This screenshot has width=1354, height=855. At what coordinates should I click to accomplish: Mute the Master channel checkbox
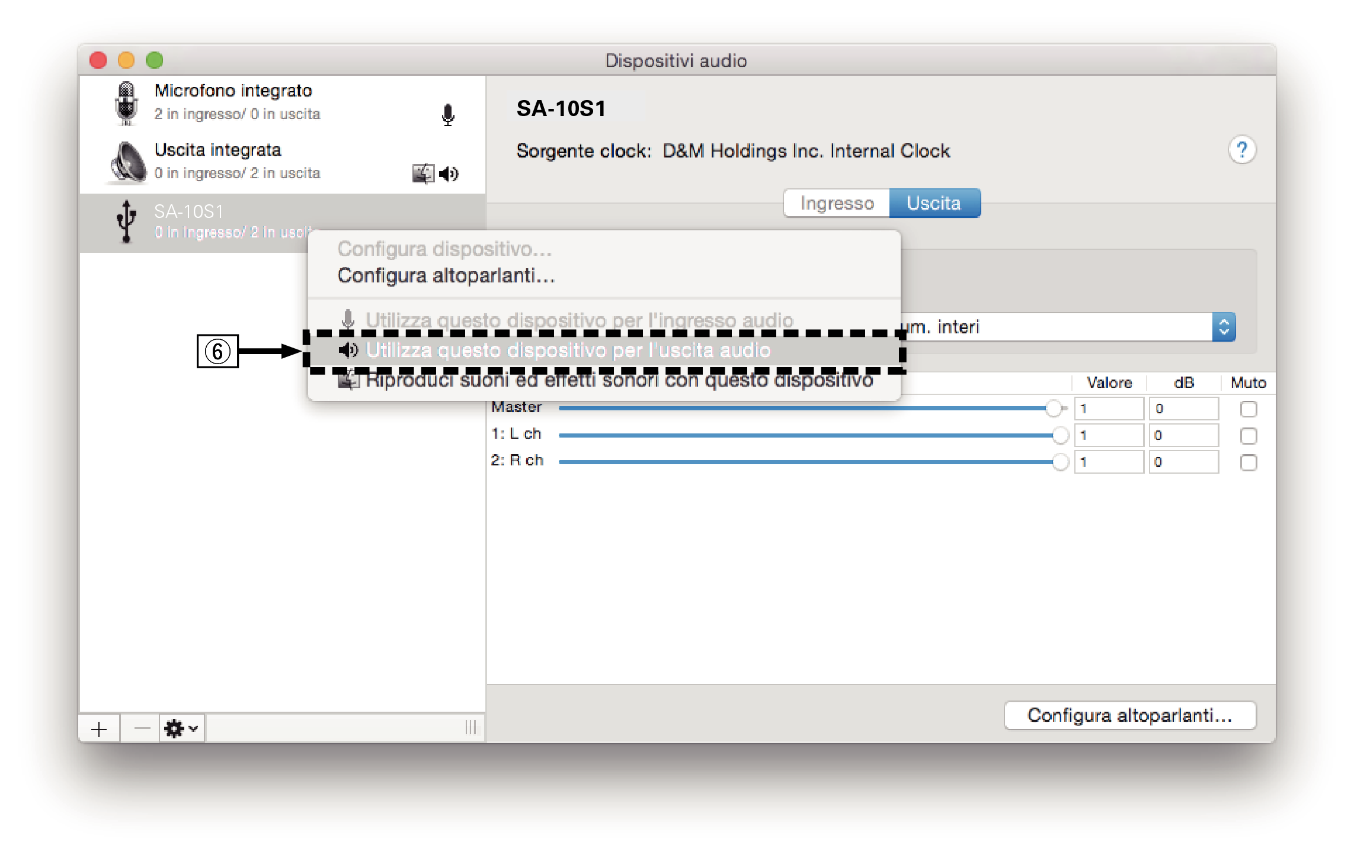click(x=1248, y=409)
